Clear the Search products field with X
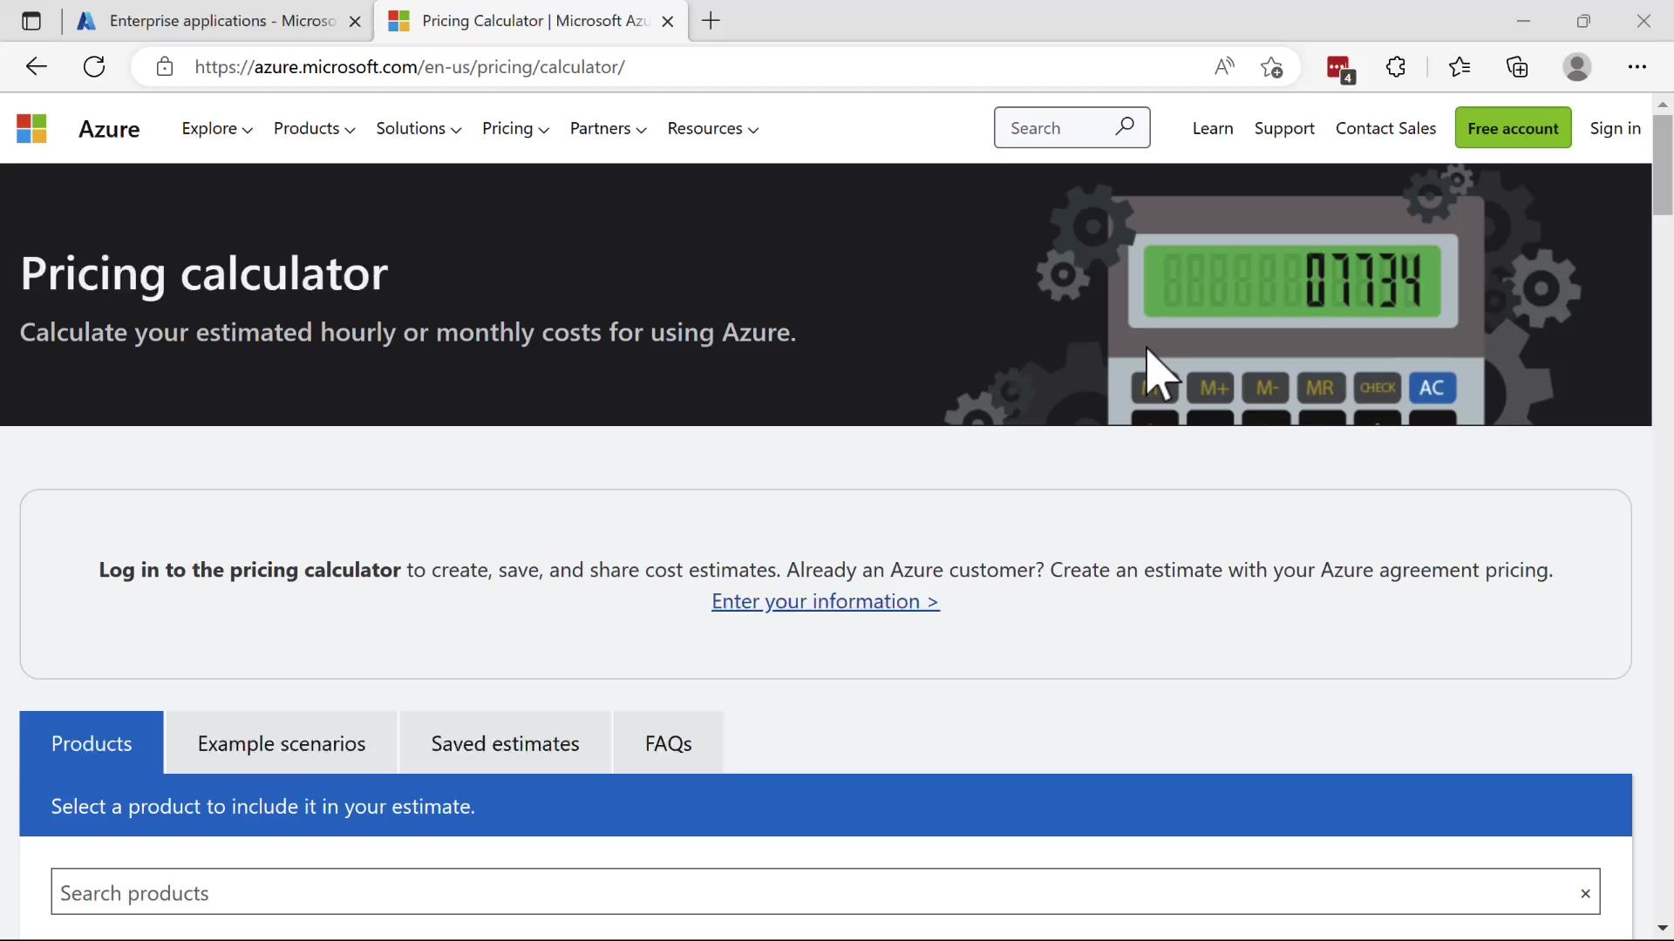The height and width of the screenshot is (941, 1674). click(1584, 893)
